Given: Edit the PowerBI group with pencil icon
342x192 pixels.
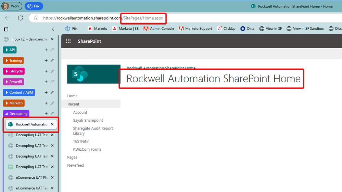Looking at the screenshot, I should click(x=52, y=82).
